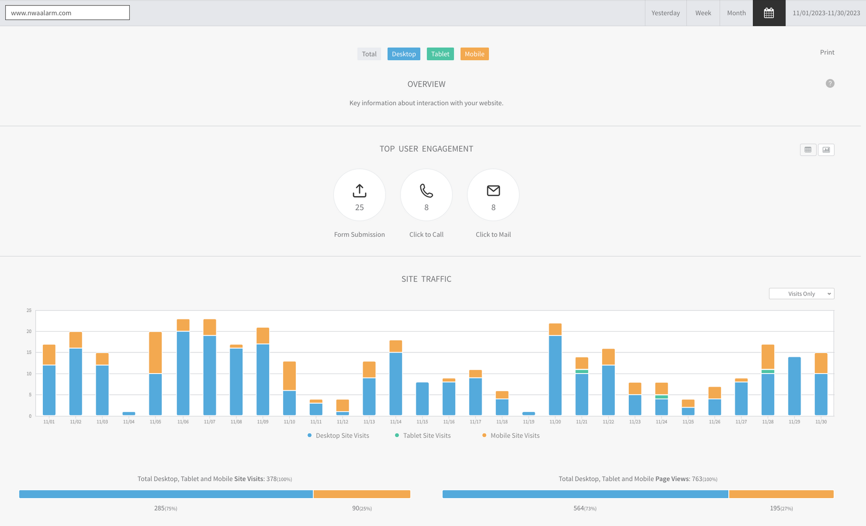Toggle the Mobile device filter
The width and height of the screenshot is (866, 526).
(x=474, y=54)
